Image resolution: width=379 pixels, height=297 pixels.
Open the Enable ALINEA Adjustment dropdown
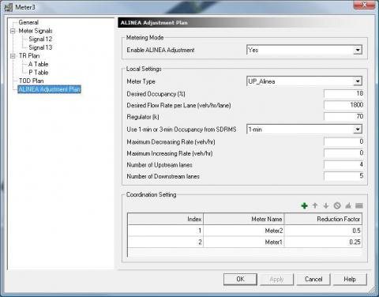[x=358, y=50]
